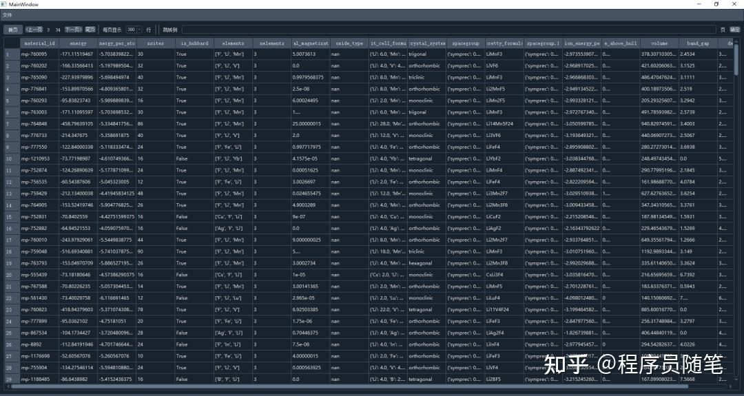Select the oxide_type column header
This screenshot has width=744, height=396.
349,43
